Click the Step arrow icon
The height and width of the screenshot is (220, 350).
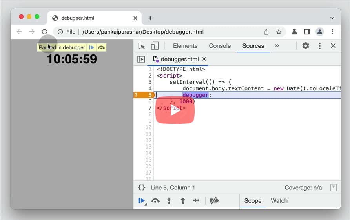pos(196,201)
